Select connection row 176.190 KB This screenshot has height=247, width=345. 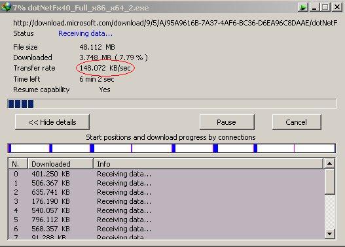click(x=166, y=201)
